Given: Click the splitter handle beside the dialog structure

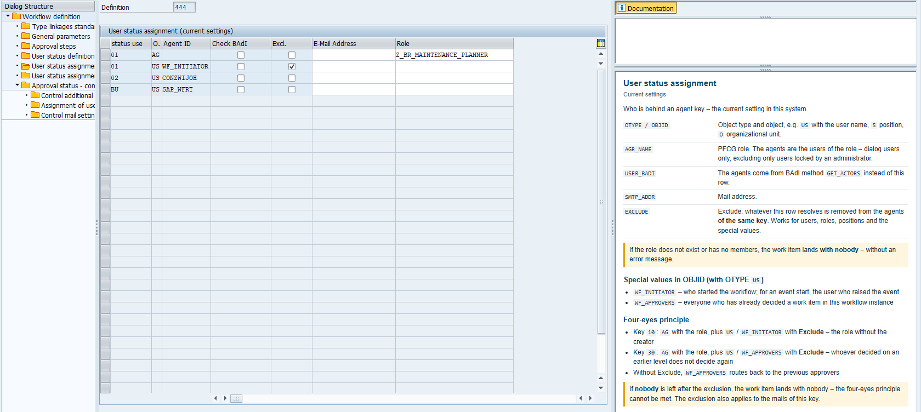Looking at the screenshot, I should (97, 227).
